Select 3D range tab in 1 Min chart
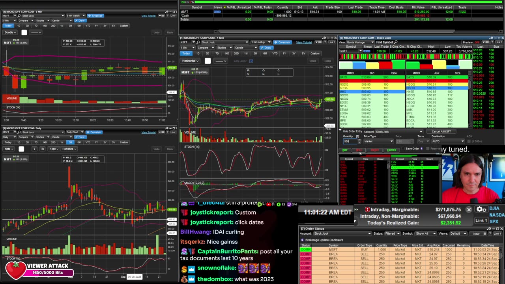Screen dimensions: 505x284 [207, 54]
